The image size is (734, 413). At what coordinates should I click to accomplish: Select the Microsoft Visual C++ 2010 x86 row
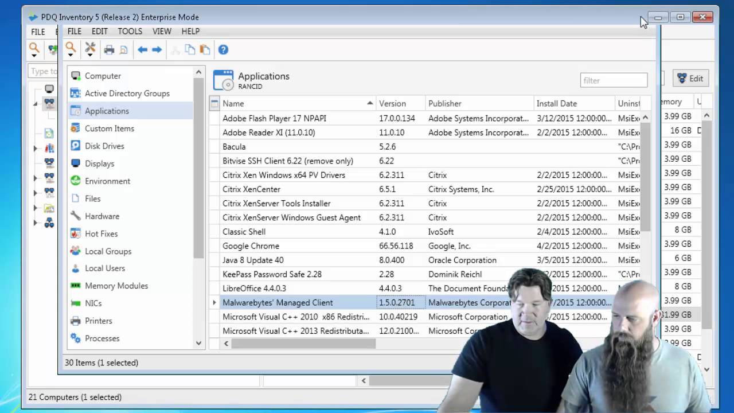click(x=425, y=317)
